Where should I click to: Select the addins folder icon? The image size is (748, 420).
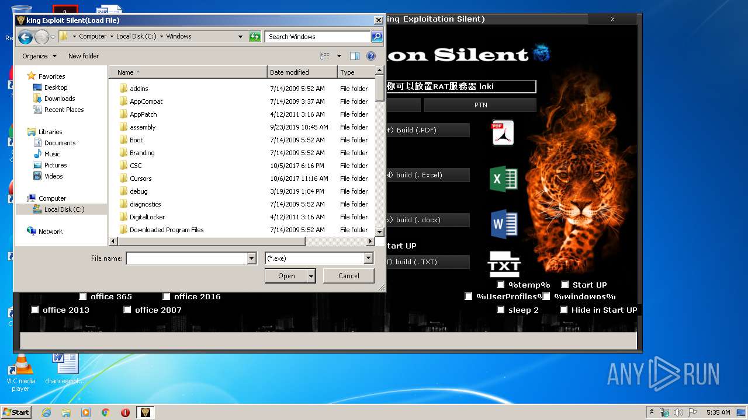coord(123,89)
